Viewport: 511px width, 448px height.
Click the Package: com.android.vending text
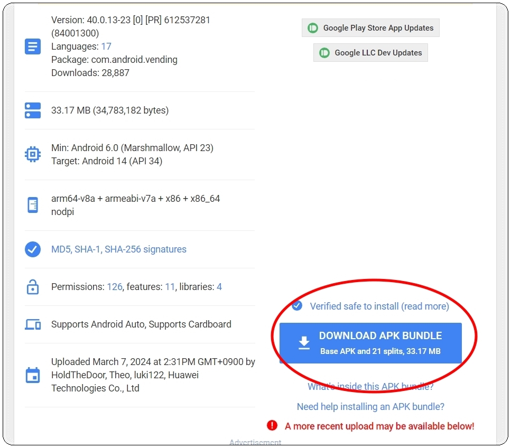point(114,60)
